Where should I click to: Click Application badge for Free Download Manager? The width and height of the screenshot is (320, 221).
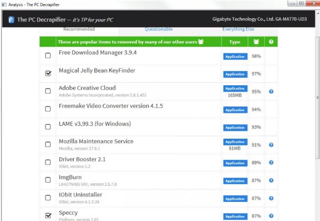coord(235,56)
